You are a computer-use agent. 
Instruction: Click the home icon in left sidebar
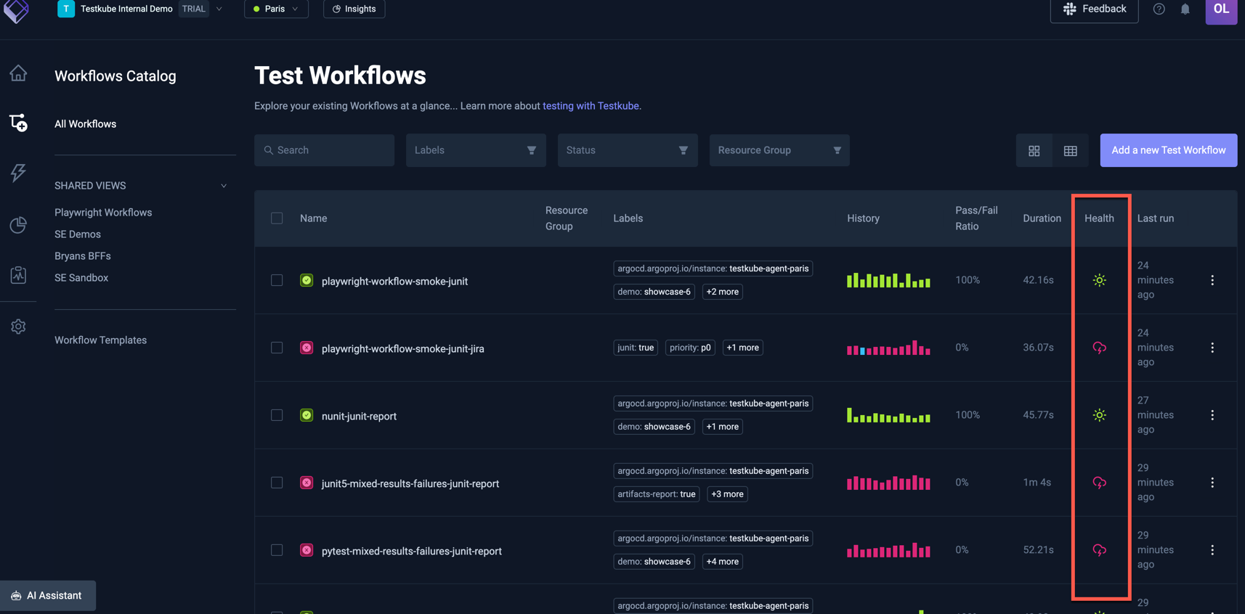coord(18,73)
